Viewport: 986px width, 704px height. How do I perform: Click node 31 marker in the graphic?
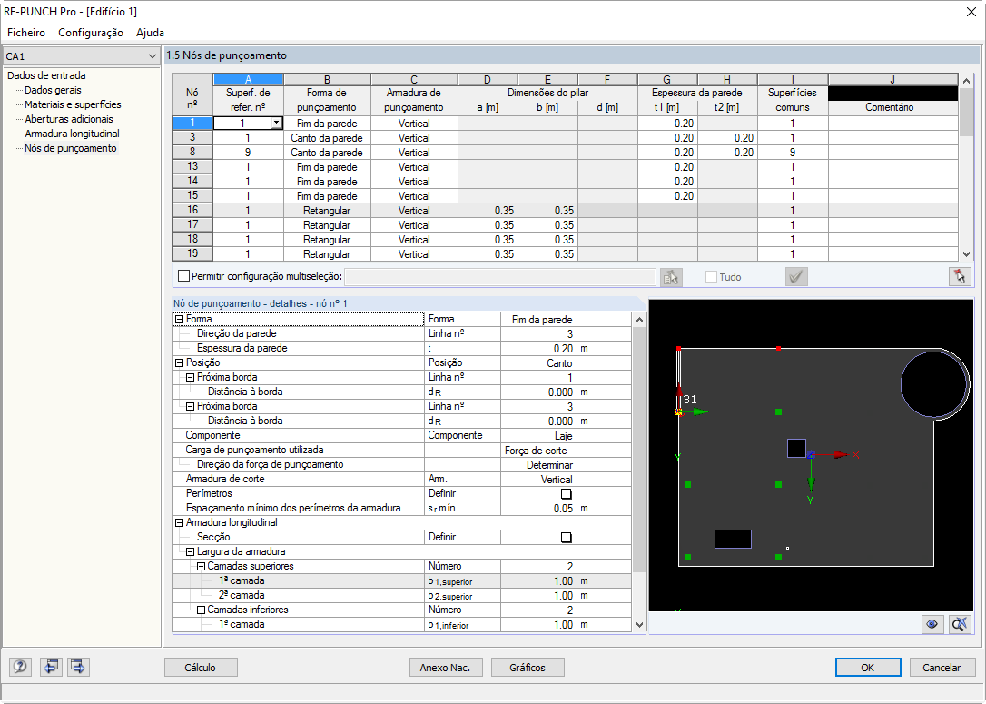(678, 412)
